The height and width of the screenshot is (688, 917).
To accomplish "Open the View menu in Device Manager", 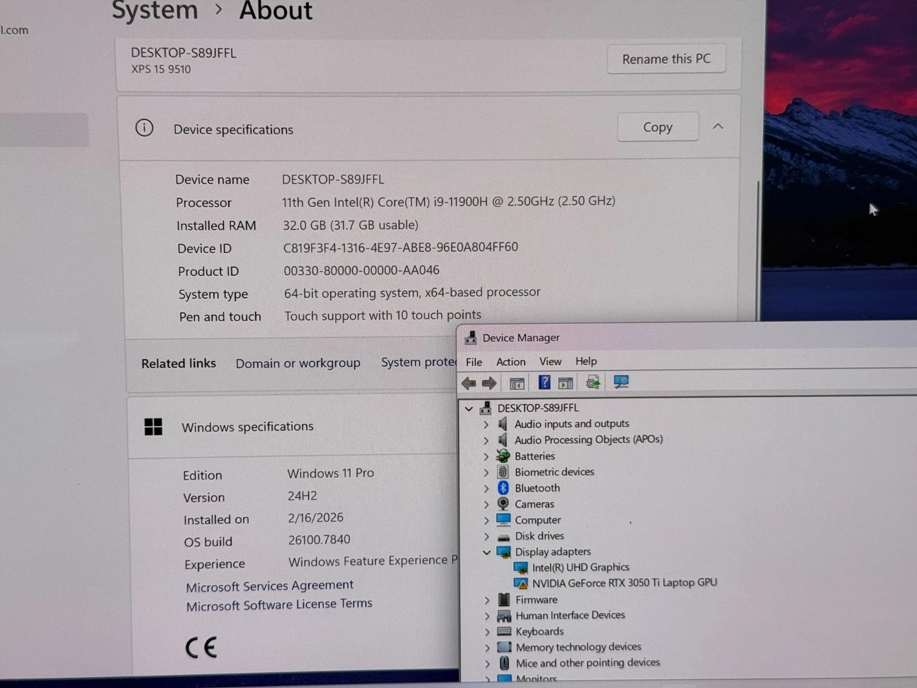I will point(550,361).
